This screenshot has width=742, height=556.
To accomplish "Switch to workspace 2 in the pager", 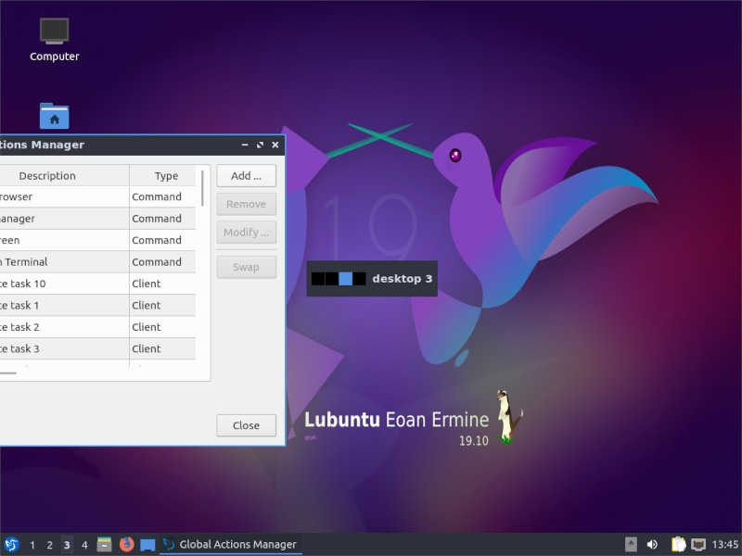I will pyautogui.click(x=49, y=545).
